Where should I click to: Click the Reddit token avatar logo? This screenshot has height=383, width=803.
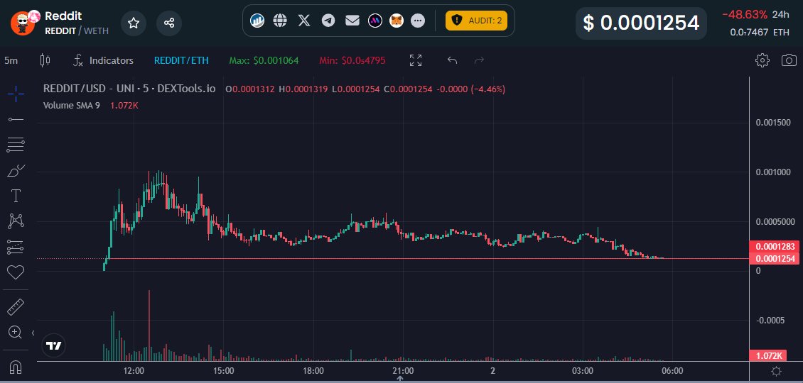tap(23, 23)
